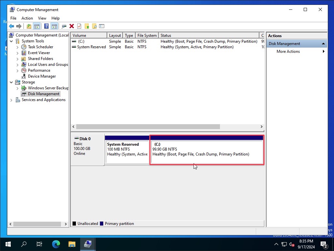Launch Microsoft Edge from the taskbar
Image resolution: width=334 pixels, height=251 pixels.
56,244
